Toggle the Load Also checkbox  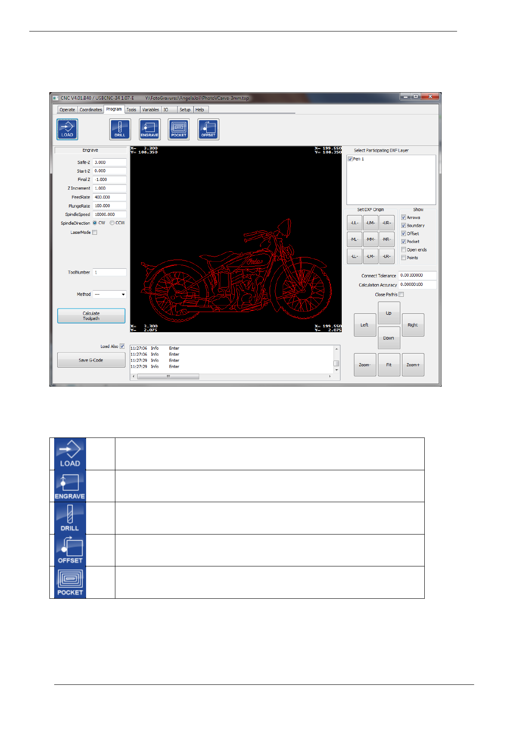(x=122, y=346)
